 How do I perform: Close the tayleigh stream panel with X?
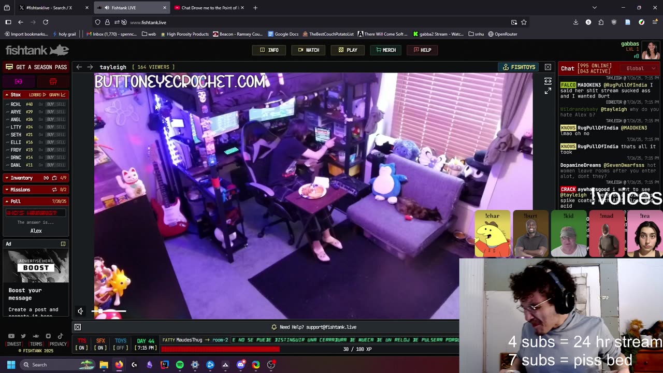click(548, 67)
